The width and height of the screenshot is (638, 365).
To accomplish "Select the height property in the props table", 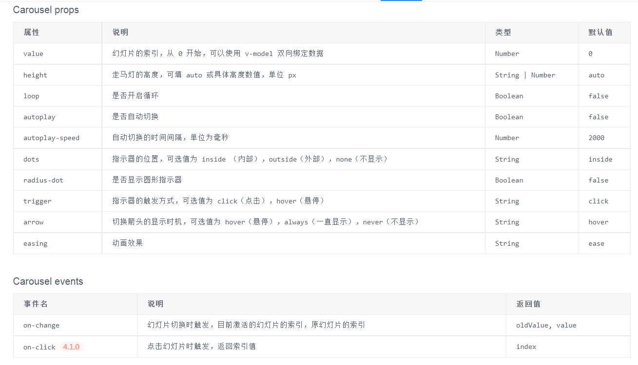I will click(x=35, y=74).
